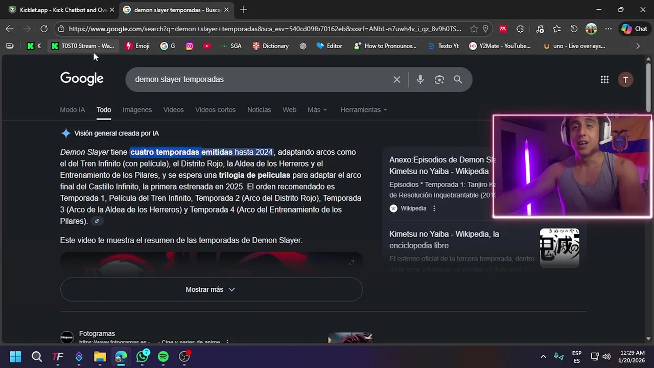Open a new browser tab
Viewport: 654px width, 368px height.
[x=244, y=10]
